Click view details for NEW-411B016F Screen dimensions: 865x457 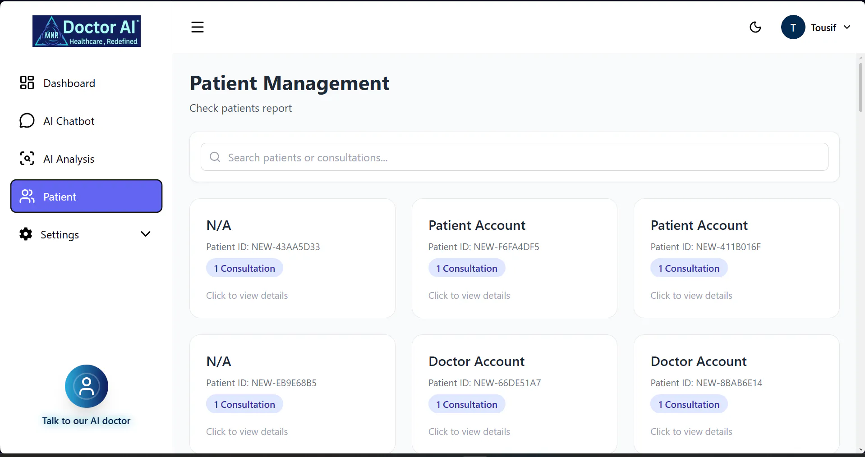click(691, 296)
